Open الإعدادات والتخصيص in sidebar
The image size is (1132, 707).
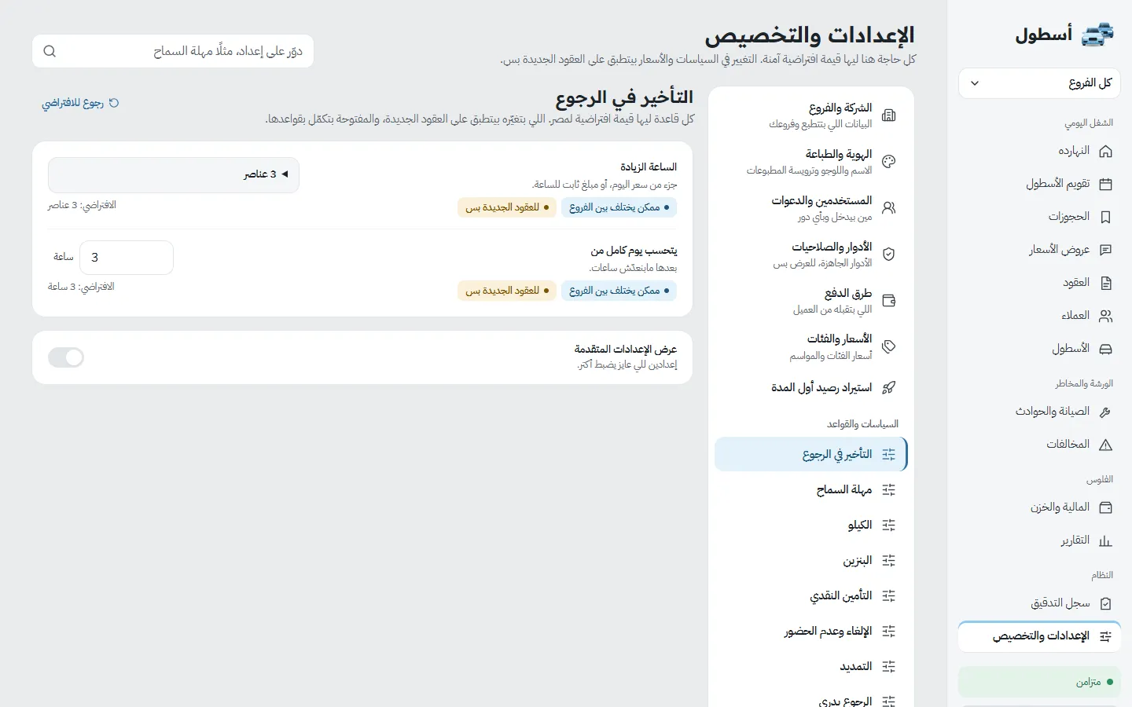coord(1039,636)
